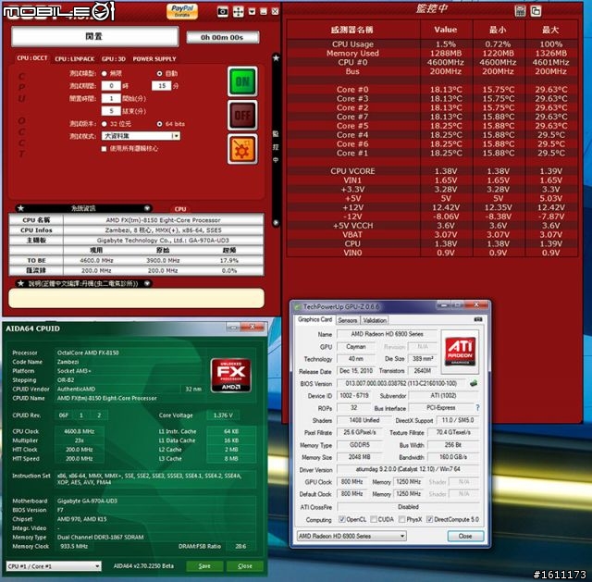Viewport: 592px width, 582px height.
Task: Click the OCCT screenshot camera icon
Action: coord(223,12)
